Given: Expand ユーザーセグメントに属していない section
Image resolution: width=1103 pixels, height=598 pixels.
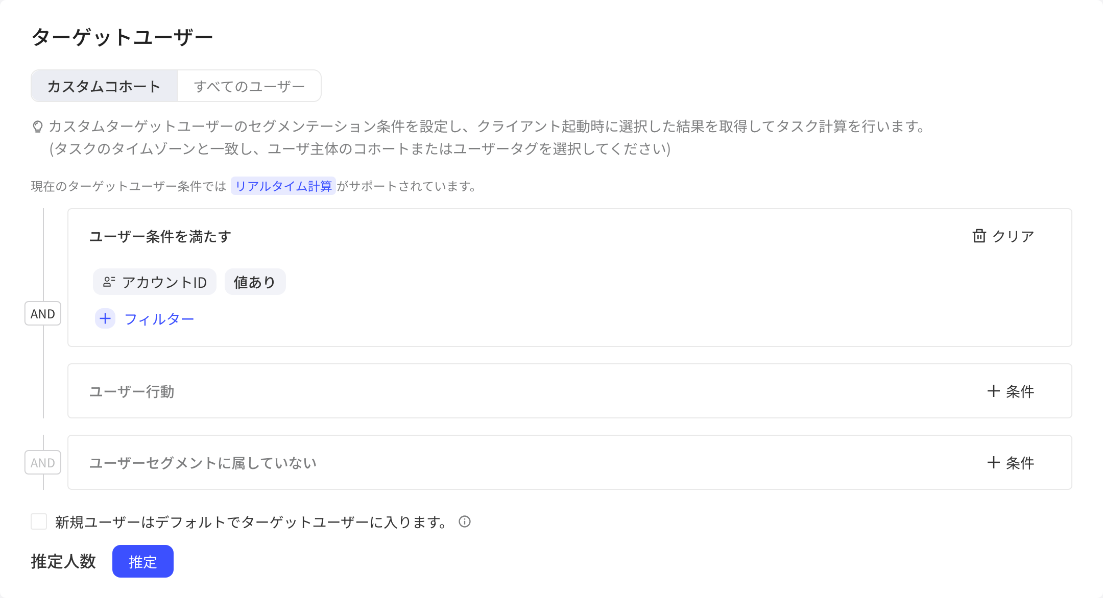Looking at the screenshot, I should 569,462.
